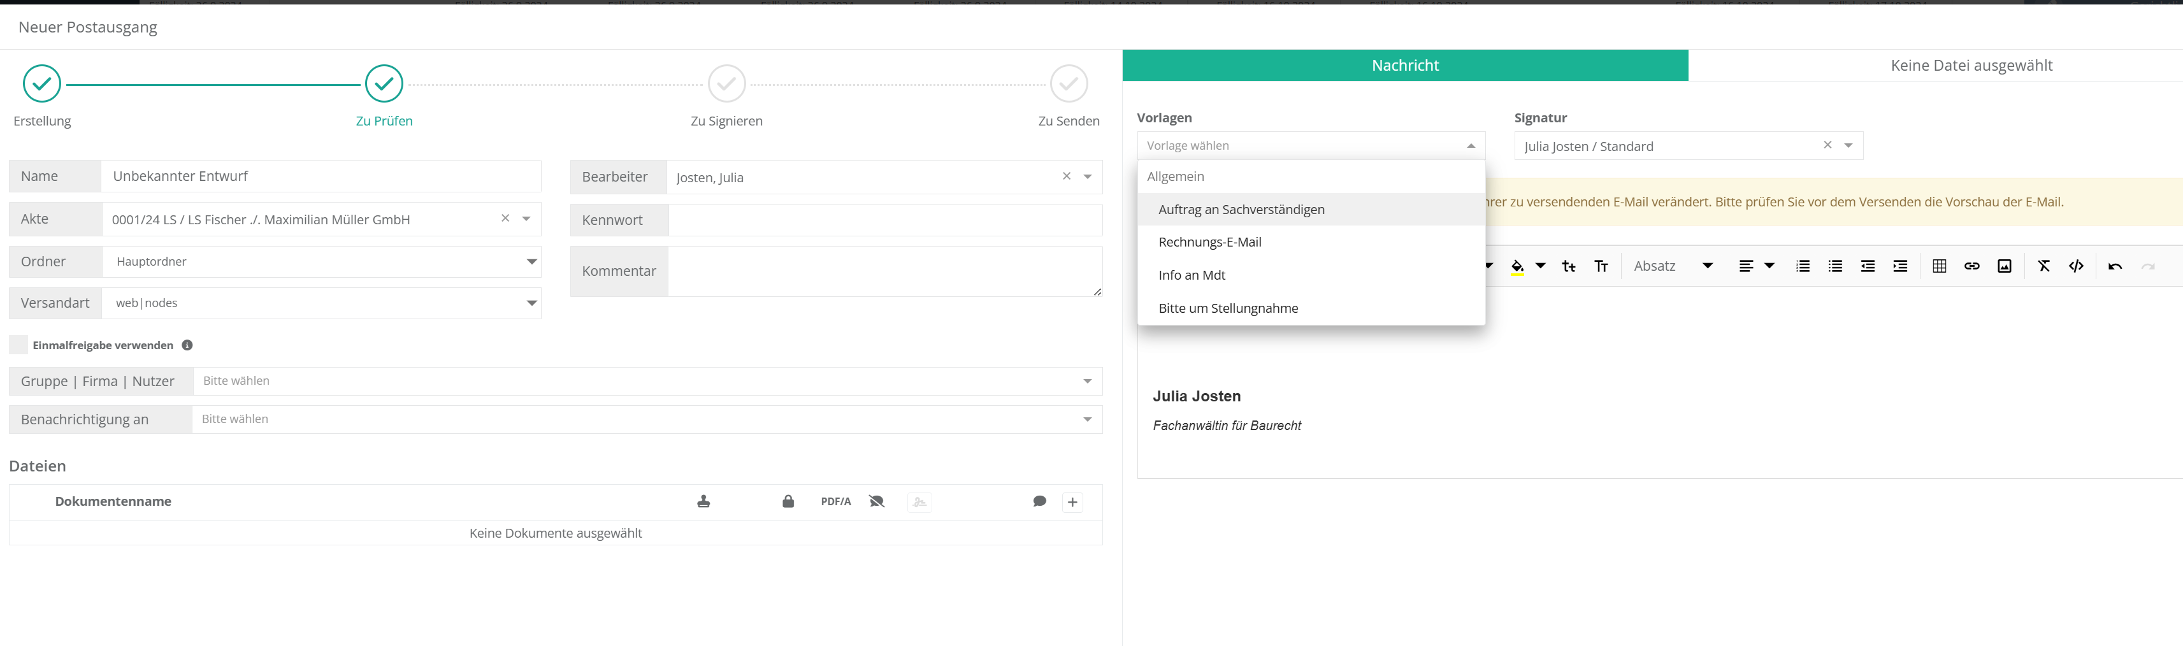Click the clear formatting icon

(2044, 266)
